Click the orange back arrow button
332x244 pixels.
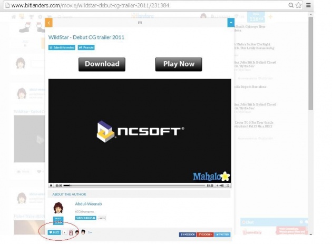click(48, 23)
